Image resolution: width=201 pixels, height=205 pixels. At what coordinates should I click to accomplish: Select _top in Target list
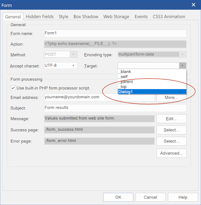tap(152, 87)
